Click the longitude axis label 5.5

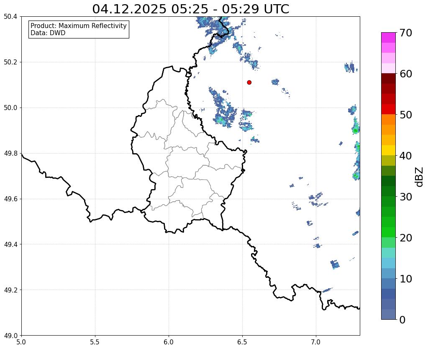coord(95,342)
